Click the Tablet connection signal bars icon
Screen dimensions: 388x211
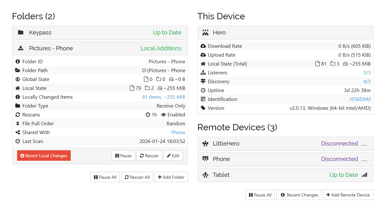pyautogui.click(x=364, y=175)
